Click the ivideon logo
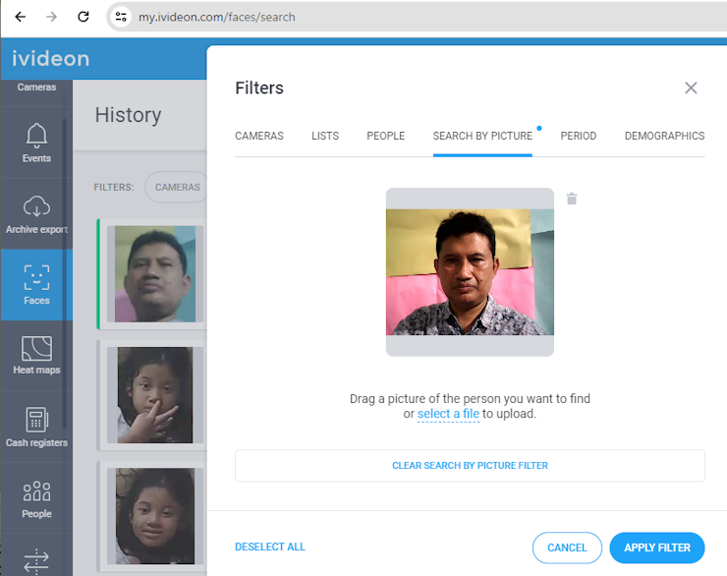Screen dimensions: 727x576 pyautogui.click(x=50, y=59)
